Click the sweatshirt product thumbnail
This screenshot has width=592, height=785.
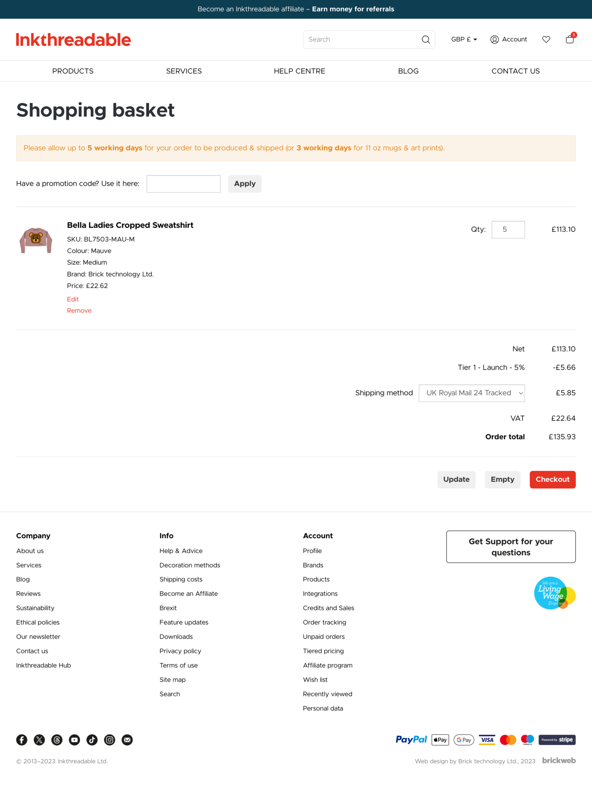pyautogui.click(x=36, y=240)
